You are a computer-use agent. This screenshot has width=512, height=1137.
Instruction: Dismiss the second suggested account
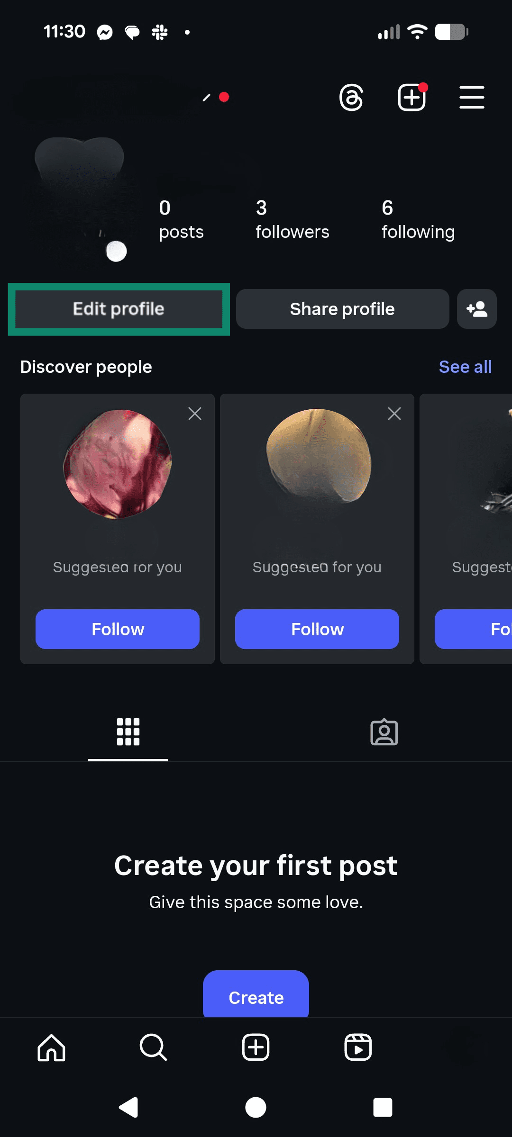[394, 414]
